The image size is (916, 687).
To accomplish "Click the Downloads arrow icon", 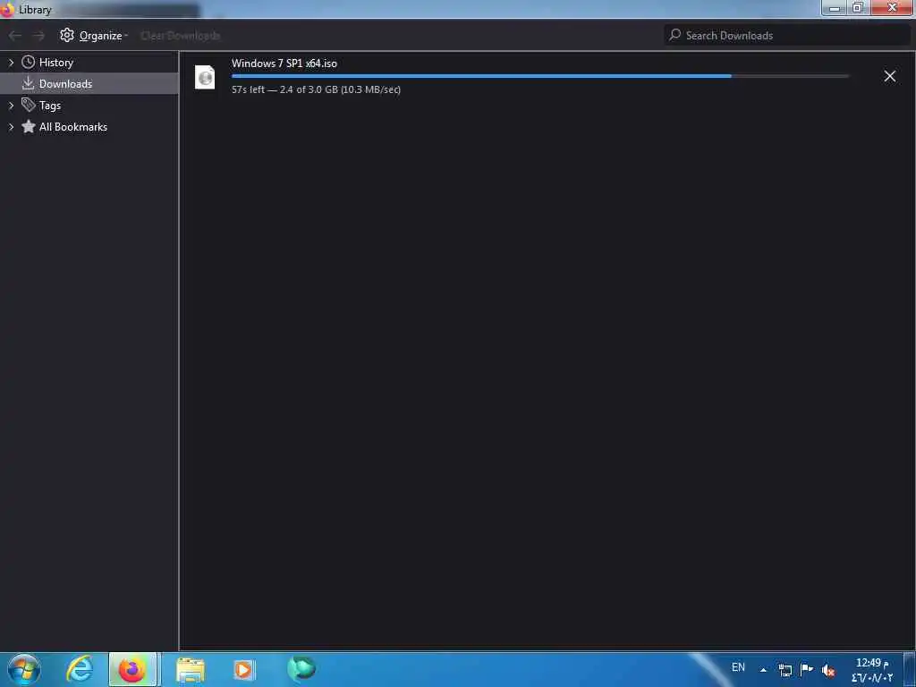I will pyautogui.click(x=28, y=83).
